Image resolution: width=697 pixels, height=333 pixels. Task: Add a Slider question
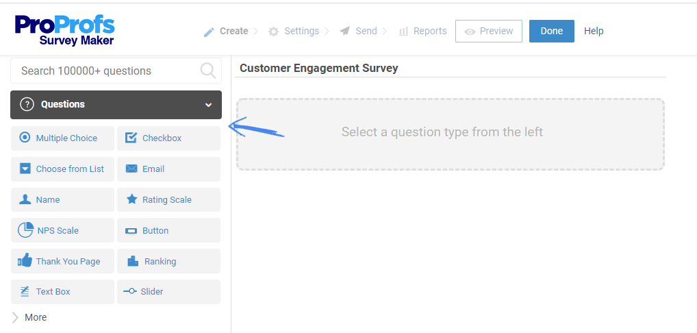point(169,292)
